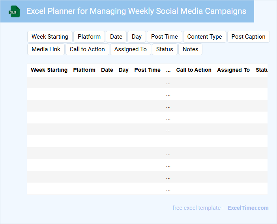Open the Post Caption tag
Viewport: 277px width, 224px height.
point(248,37)
